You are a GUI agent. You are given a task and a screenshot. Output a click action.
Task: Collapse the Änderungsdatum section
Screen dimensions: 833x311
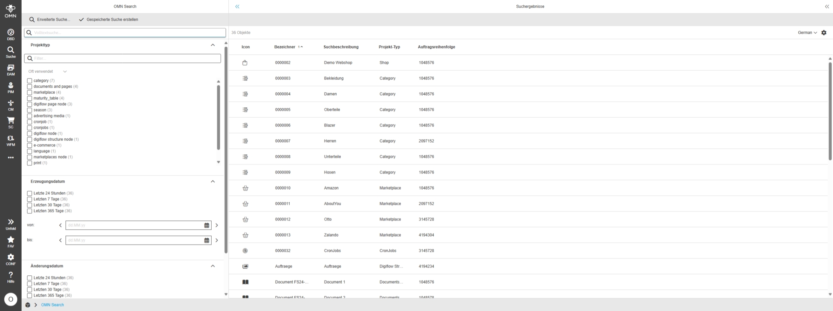tap(213, 266)
